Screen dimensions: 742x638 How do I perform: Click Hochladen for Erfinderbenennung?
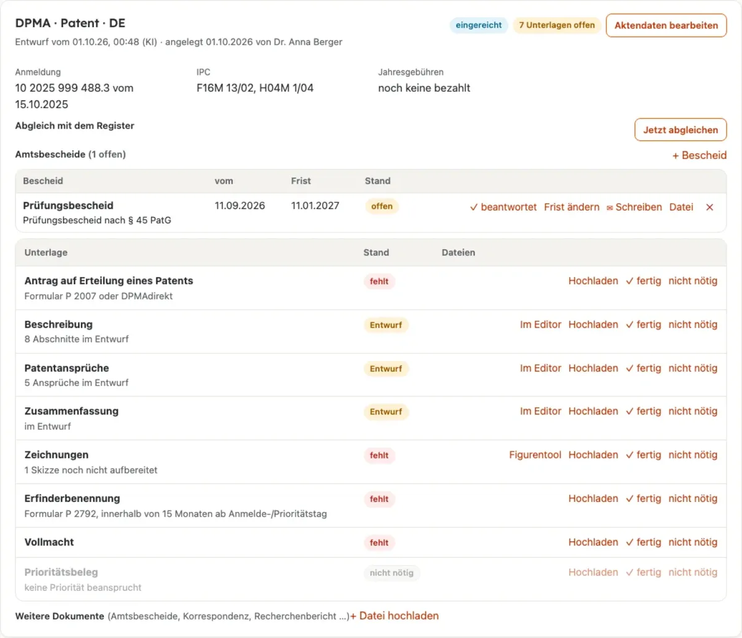tap(593, 498)
